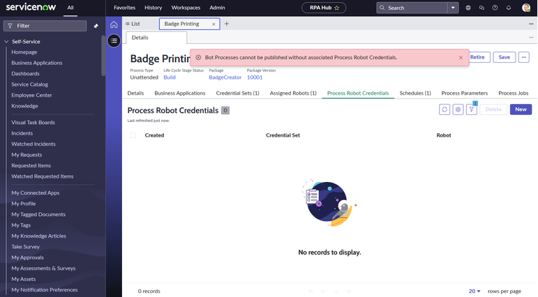Open the Workspaces menu

click(186, 8)
